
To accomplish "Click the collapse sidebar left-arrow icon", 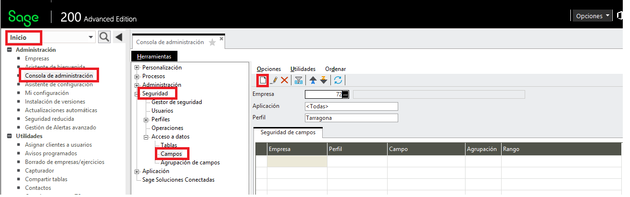I will click(x=118, y=37).
